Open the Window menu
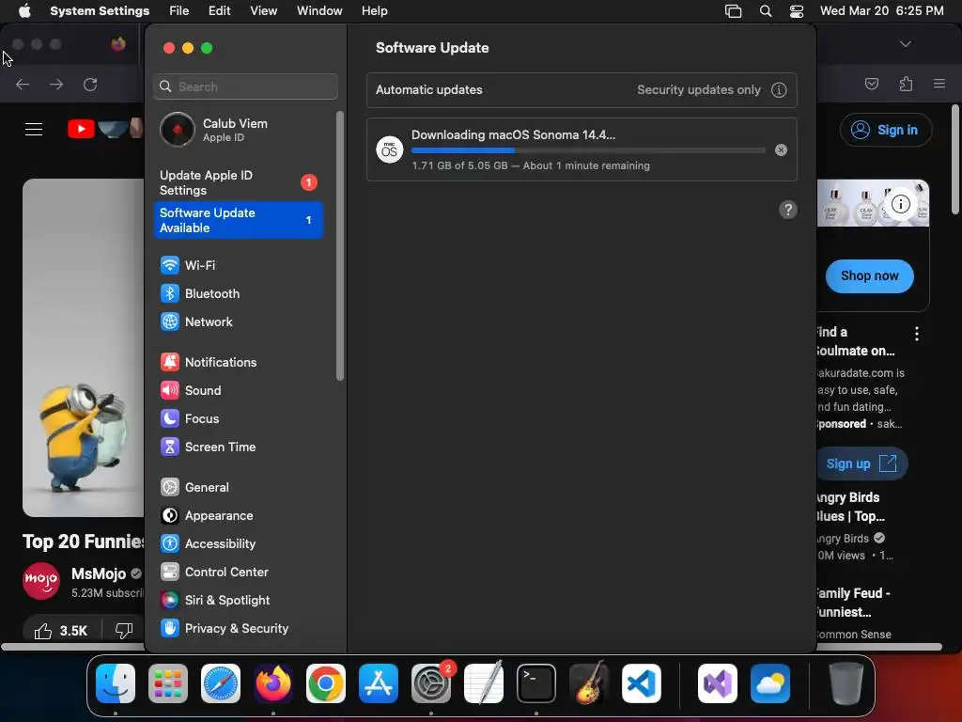This screenshot has height=722, width=962. tap(319, 11)
